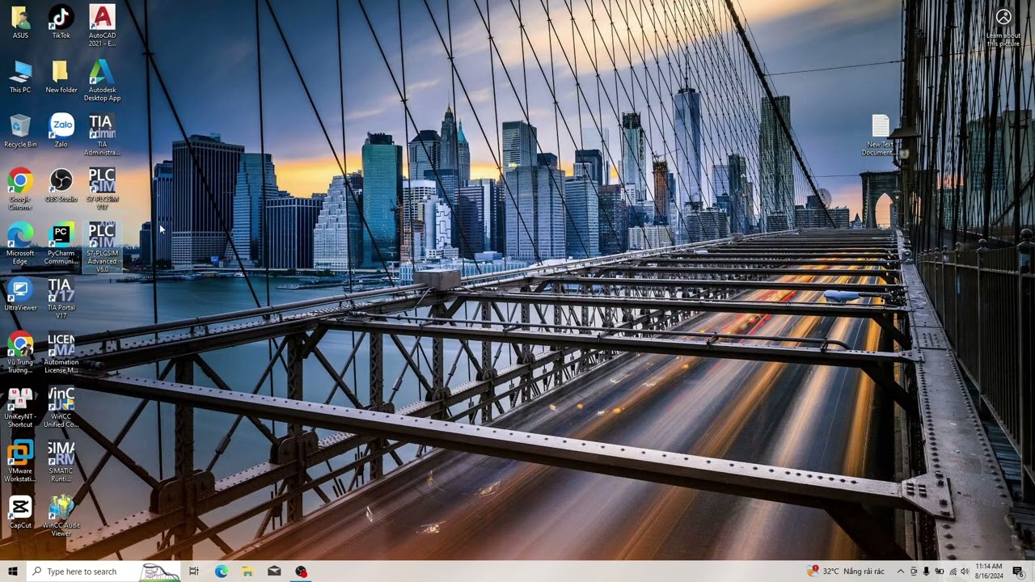The image size is (1035, 582).
Task: Select the Vũ Trung Trường Chrome profile shortcut
Action: 20,352
